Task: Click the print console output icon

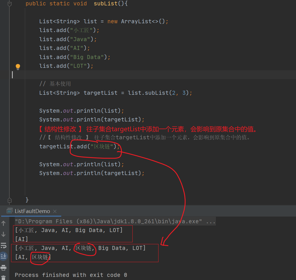Action: pyautogui.click(x=4, y=267)
